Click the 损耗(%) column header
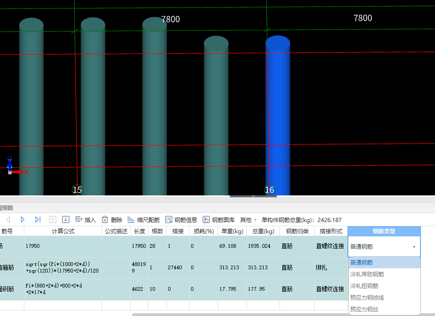 tap(204, 231)
